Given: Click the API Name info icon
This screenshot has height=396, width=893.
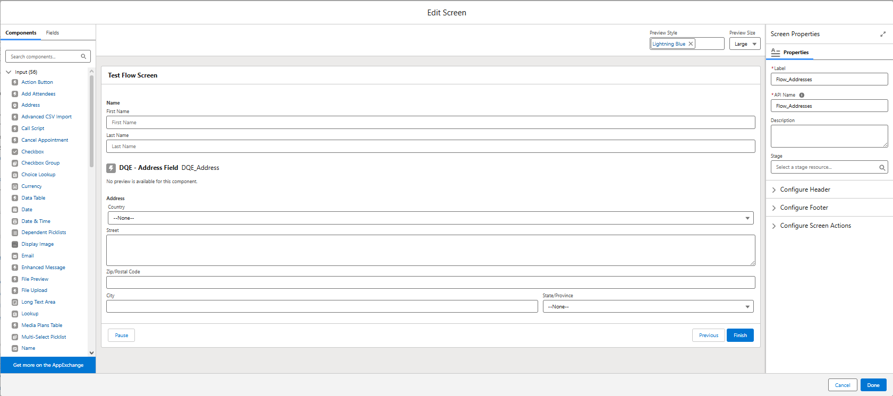Looking at the screenshot, I should coord(802,95).
